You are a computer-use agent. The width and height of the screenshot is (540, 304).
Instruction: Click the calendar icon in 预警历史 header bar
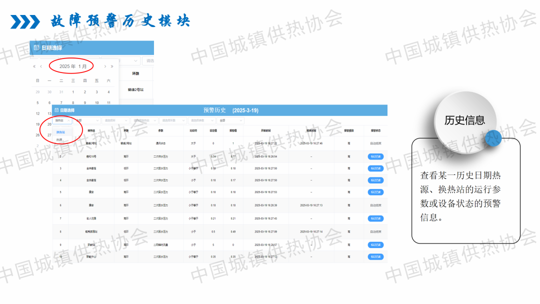pyautogui.click(x=56, y=110)
